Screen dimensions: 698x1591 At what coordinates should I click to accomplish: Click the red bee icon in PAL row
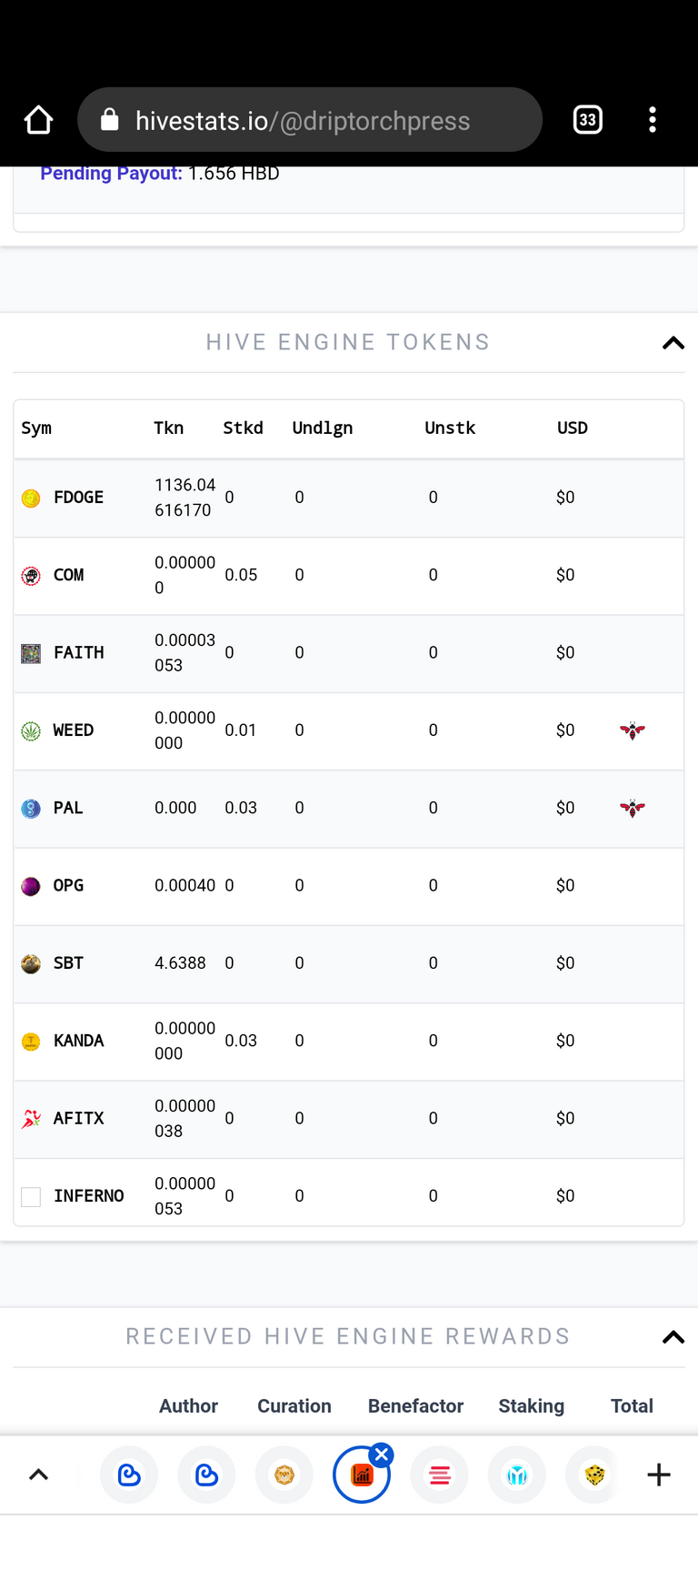tap(633, 808)
